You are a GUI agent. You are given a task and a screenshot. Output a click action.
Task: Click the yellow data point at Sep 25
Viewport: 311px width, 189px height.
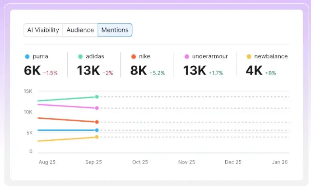(97, 137)
